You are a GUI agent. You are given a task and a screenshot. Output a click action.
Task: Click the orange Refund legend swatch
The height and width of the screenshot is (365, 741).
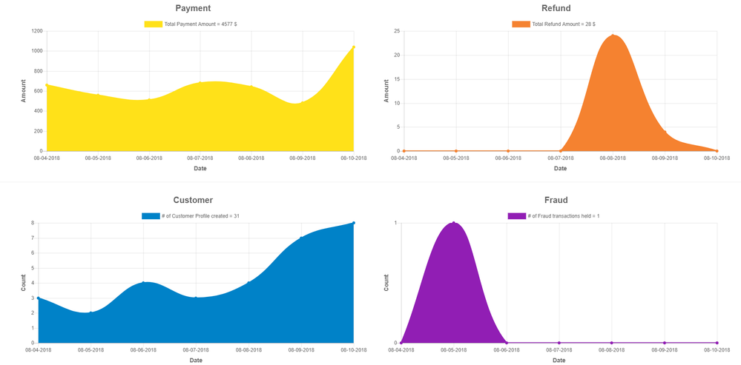pos(521,24)
